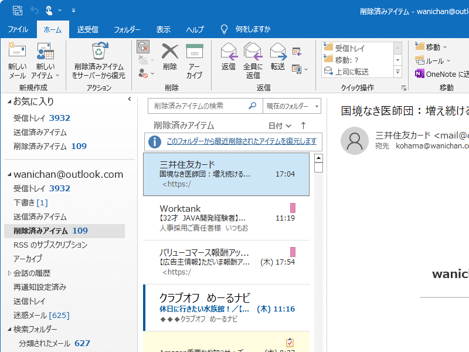
Task: Open the Favorites 削除済みアイテム 109 folder
Action: tap(50, 146)
